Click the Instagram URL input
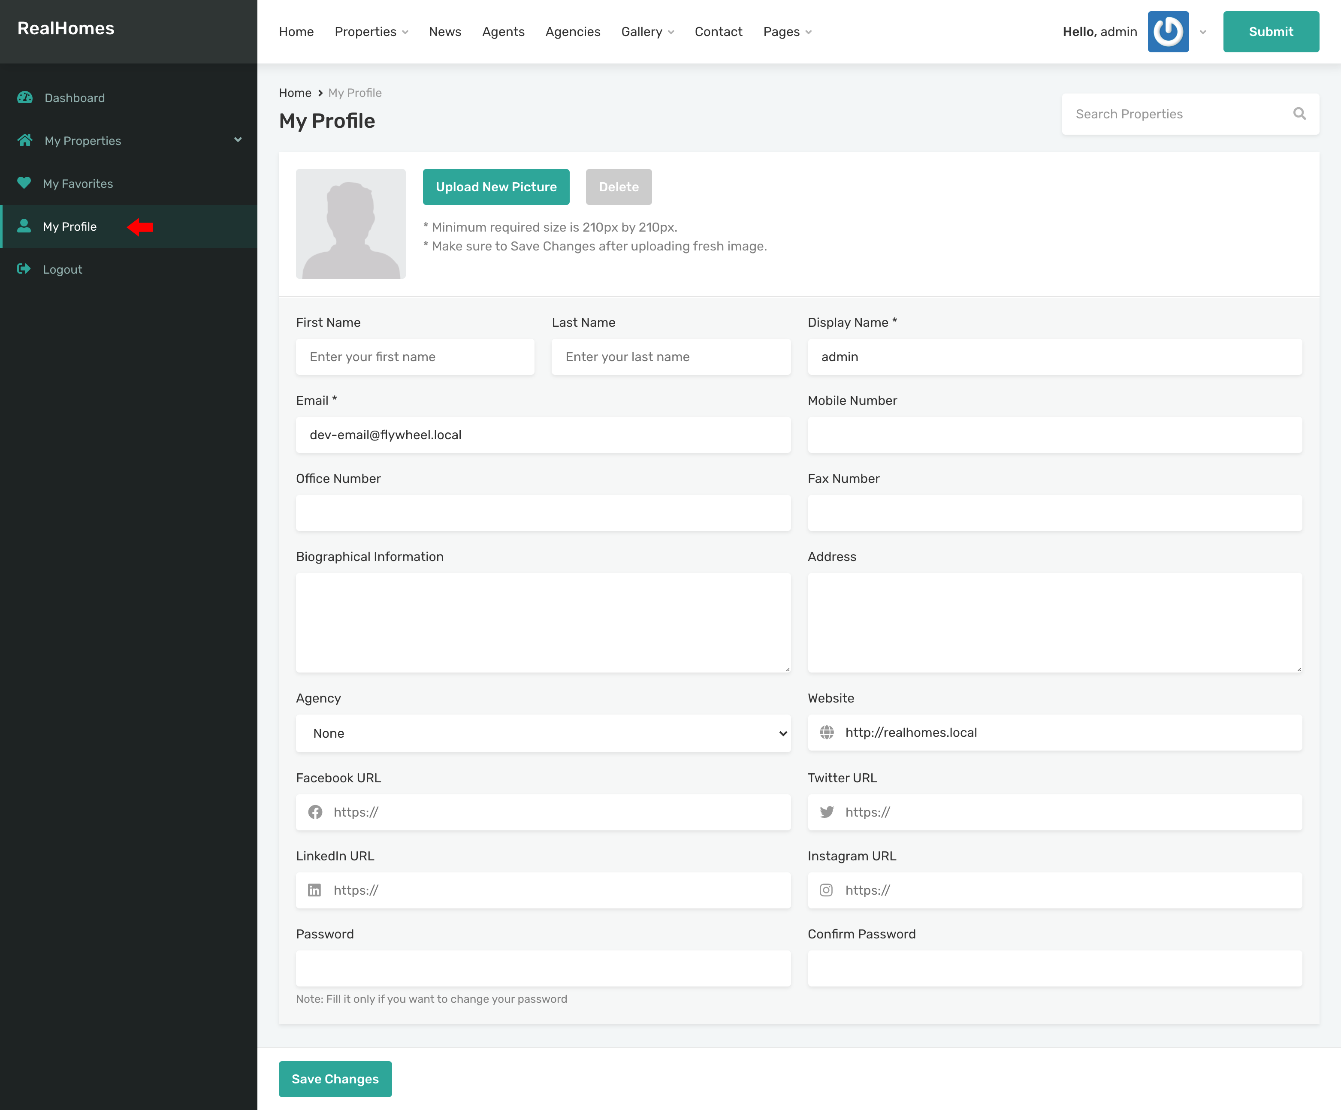 point(1055,890)
